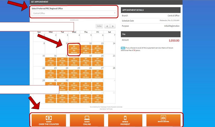
Task: Select the AM slot on Thursday the 26th
Action: tap(86, 72)
